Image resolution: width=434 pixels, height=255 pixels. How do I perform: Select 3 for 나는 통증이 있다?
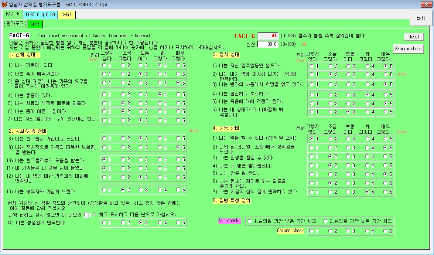click(x=141, y=94)
